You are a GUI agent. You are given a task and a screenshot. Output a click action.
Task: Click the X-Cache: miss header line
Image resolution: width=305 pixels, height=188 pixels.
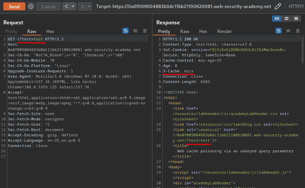[x=178, y=71]
